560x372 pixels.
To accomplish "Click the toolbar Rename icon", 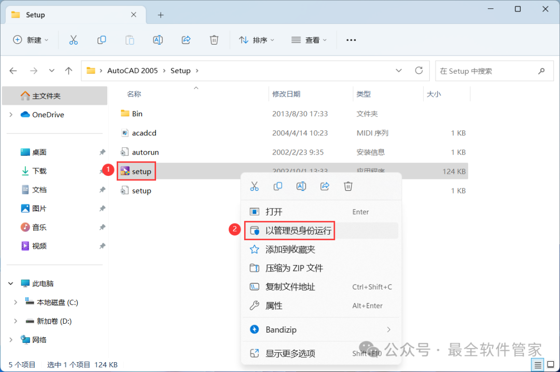I will (158, 40).
